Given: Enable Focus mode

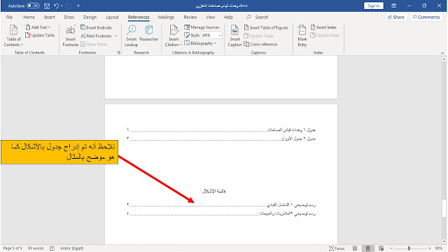Looking at the screenshot, I should coord(337,248).
